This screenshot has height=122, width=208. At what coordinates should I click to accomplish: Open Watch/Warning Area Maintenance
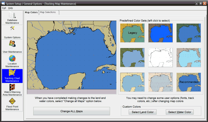click(12, 90)
